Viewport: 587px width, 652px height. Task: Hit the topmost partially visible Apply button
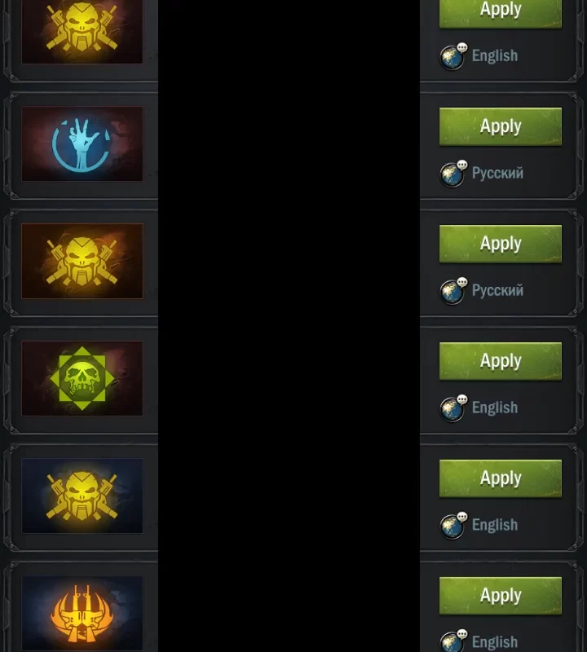click(501, 14)
